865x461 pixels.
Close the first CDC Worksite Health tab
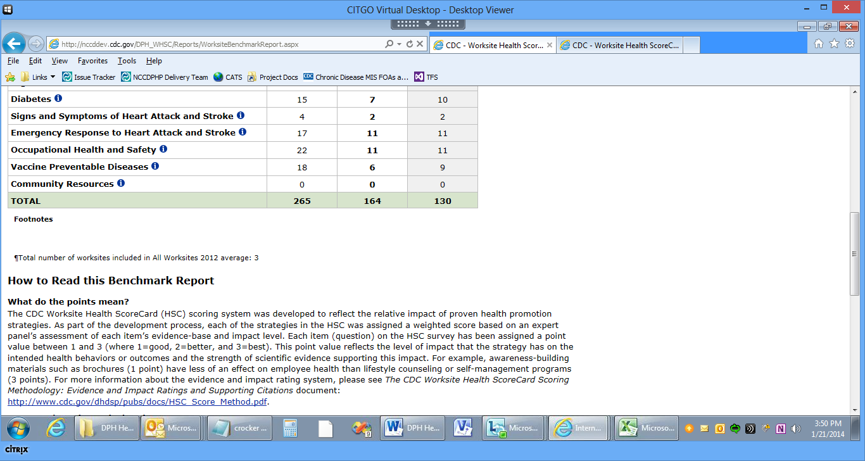coord(549,46)
